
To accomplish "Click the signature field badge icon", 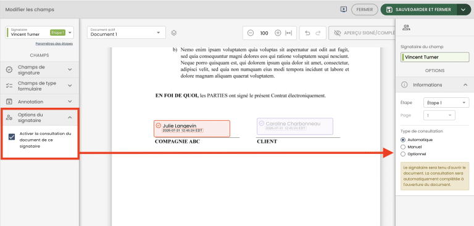I will pos(9,70).
